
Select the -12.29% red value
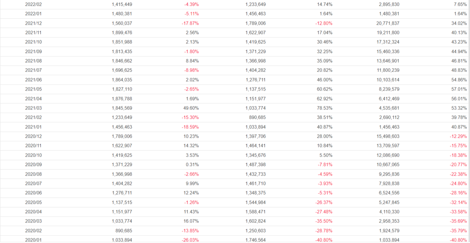point(458,136)
